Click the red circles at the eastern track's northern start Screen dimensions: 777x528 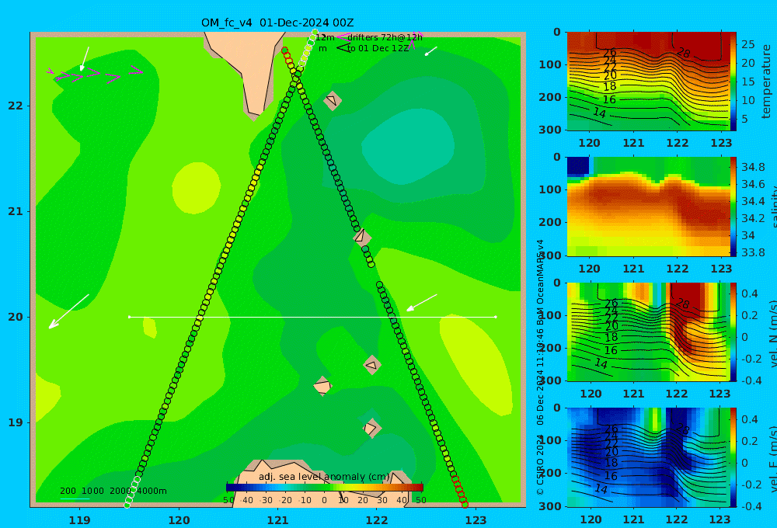287,56
